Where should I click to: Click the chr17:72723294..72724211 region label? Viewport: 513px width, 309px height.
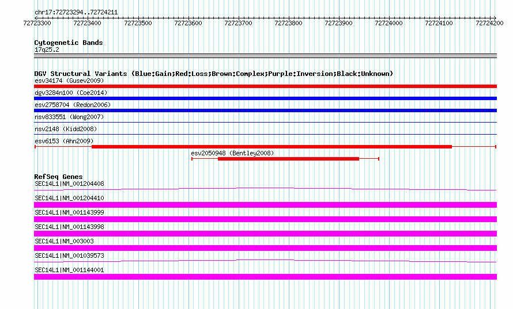pos(76,13)
